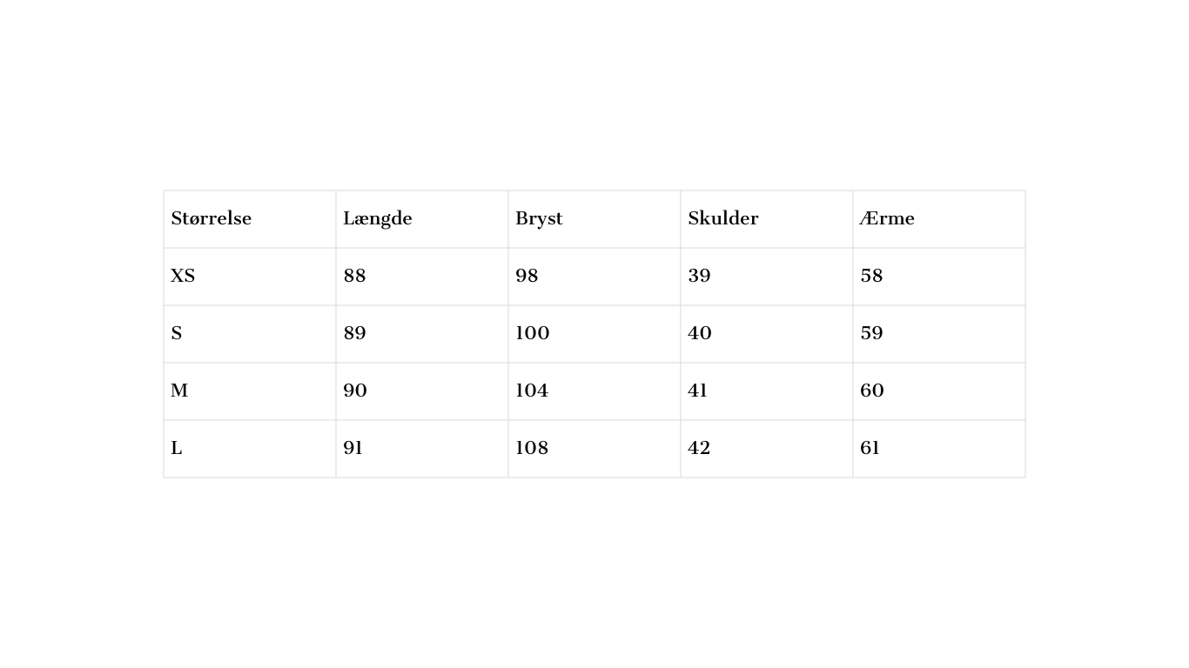Select the M chest value 104
1189x668 pixels.
(x=532, y=391)
